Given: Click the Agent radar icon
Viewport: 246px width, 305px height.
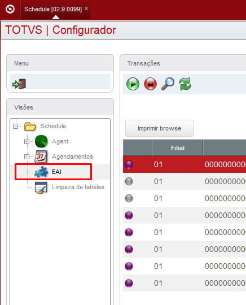Looking at the screenshot, I should pyautogui.click(x=41, y=141).
